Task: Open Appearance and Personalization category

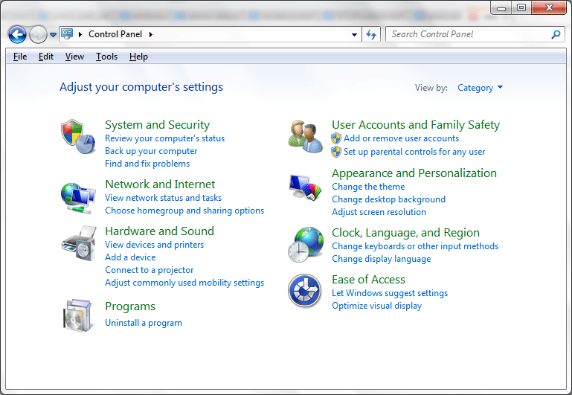Action: click(x=414, y=173)
